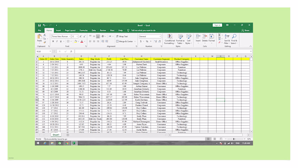Click Merge & Center
The image size is (298, 168).
coord(124,41)
